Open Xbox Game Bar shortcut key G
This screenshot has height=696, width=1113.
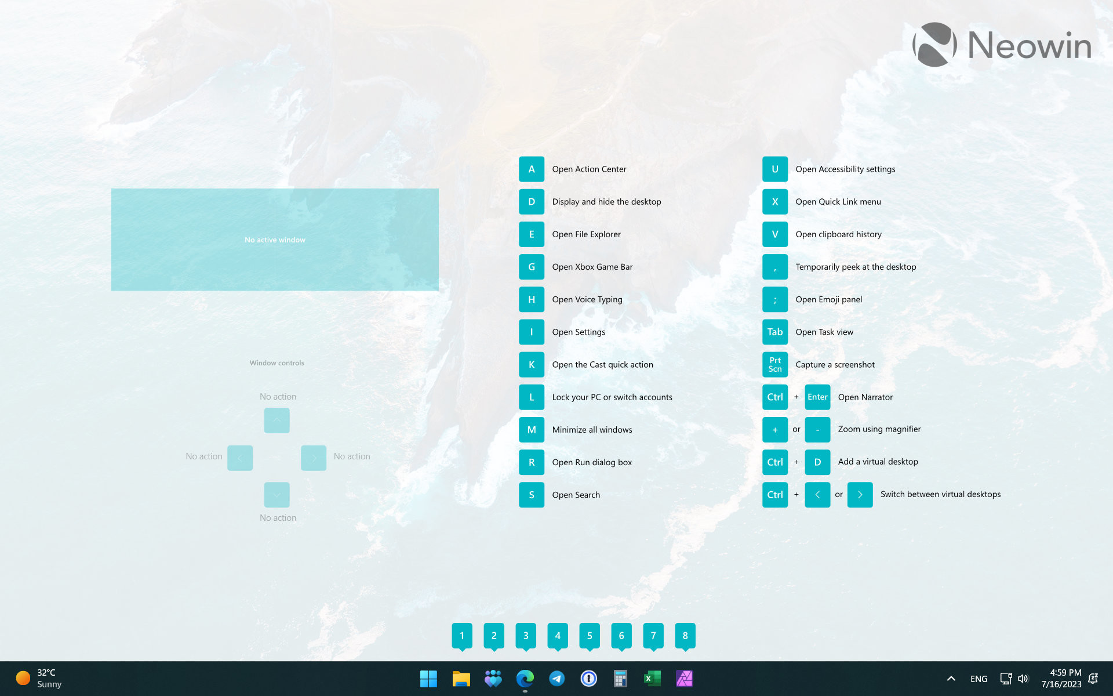(530, 266)
